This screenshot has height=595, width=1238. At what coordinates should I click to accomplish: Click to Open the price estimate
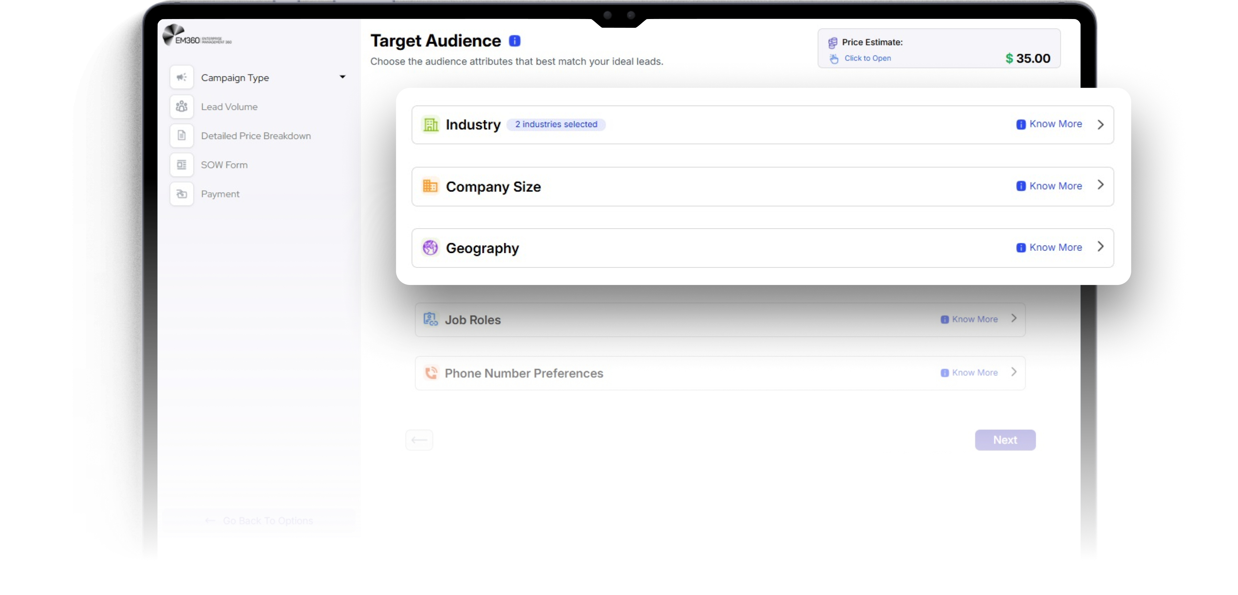point(867,58)
